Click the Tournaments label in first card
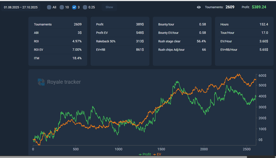The image size is (276, 158). [43, 24]
